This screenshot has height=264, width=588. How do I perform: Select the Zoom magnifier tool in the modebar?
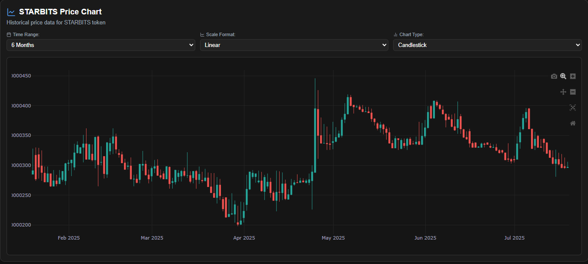point(563,76)
